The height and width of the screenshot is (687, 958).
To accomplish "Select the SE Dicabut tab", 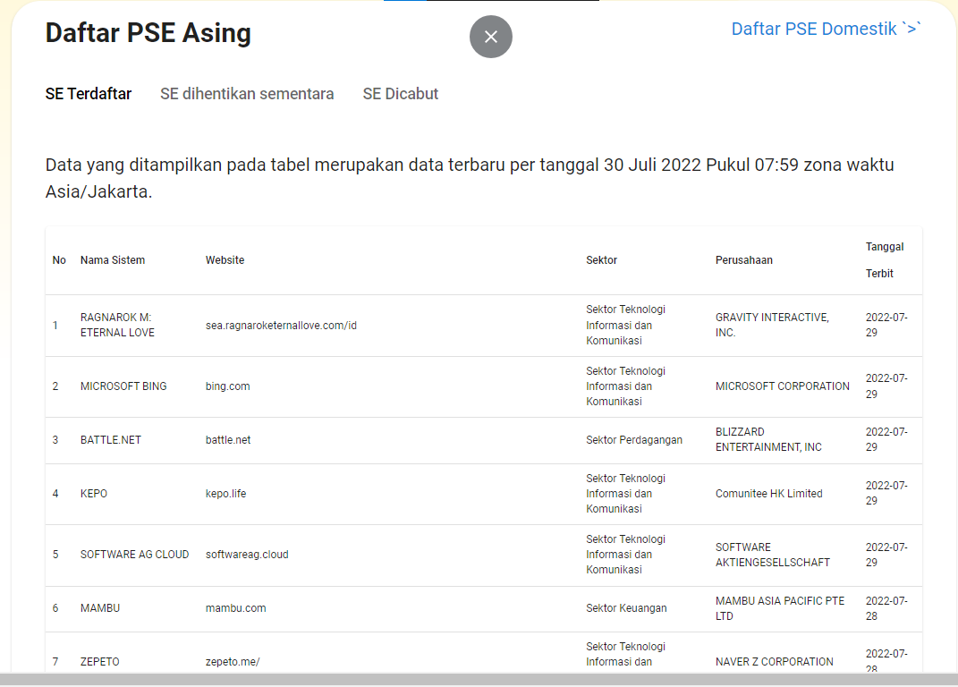I will coord(400,93).
